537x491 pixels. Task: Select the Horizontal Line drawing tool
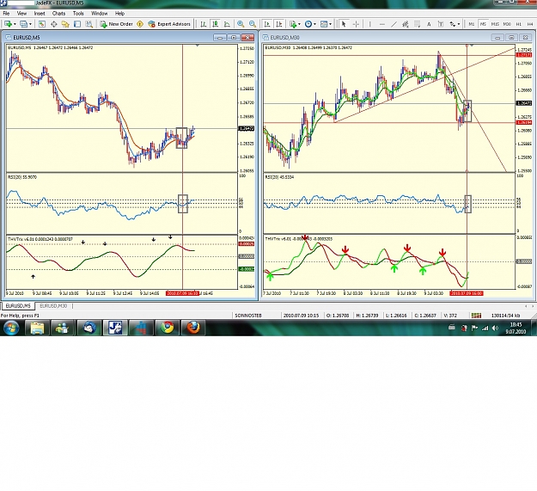(x=381, y=24)
